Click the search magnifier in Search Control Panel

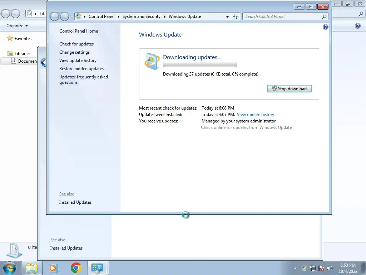pos(324,16)
